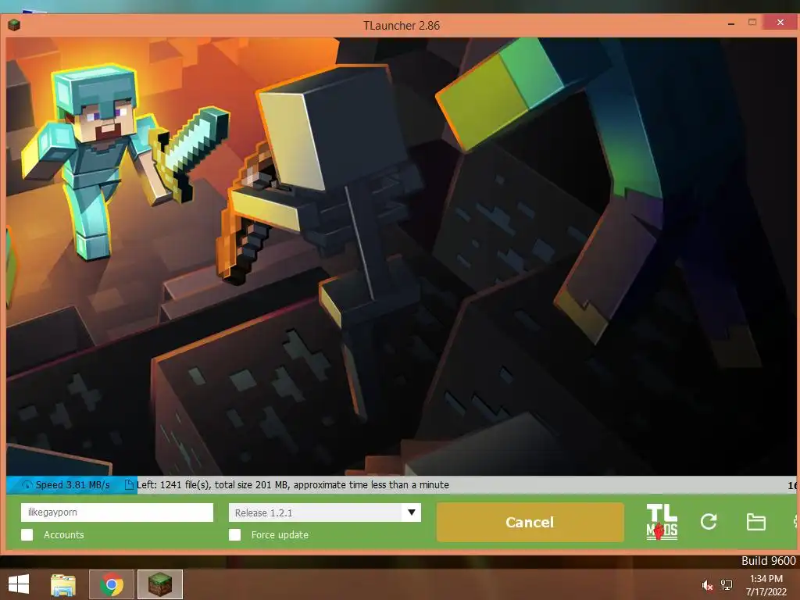Click the network tray icon
Screen dimensions: 800x600
pyautogui.click(x=727, y=584)
